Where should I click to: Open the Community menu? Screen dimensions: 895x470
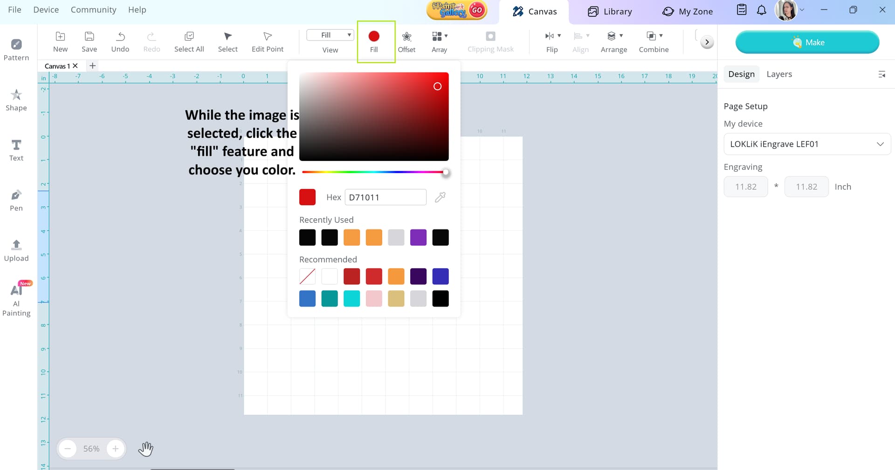click(x=93, y=10)
